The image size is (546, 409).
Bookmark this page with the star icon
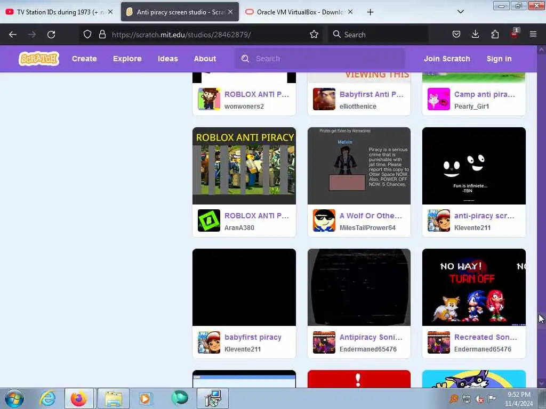click(314, 34)
